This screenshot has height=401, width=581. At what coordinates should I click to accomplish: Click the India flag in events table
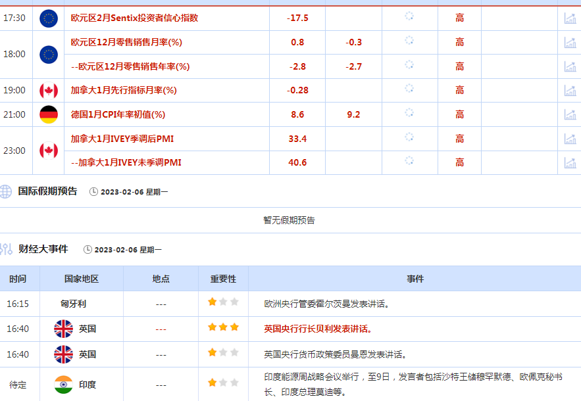(63, 385)
